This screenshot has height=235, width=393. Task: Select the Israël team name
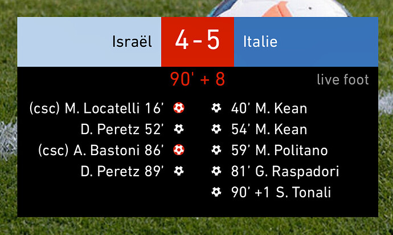coord(132,42)
